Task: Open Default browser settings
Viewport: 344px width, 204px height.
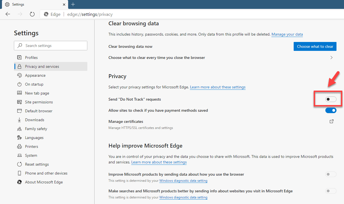Action: pos(51,111)
